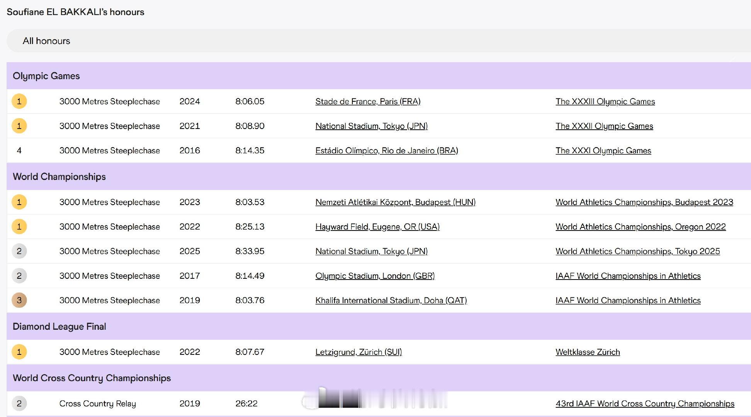The width and height of the screenshot is (751, 417).
Task: Click the 2023 Budapest gold medal badge
Action: point(19,202)
